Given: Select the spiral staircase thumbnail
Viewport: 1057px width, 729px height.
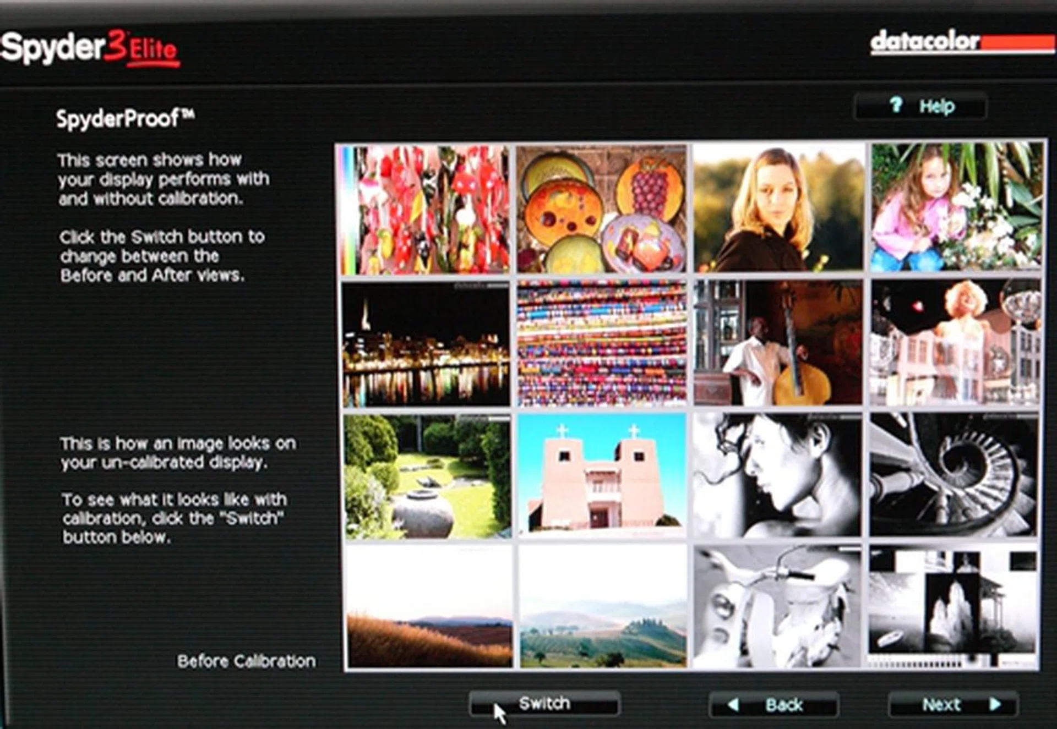Looking at the screenshot, I should pyautogui.click(x=954, y=474).
